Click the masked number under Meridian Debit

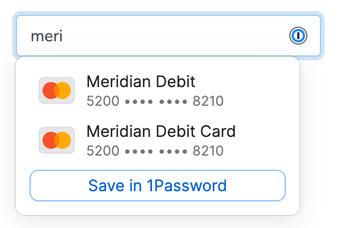[155, 101]
